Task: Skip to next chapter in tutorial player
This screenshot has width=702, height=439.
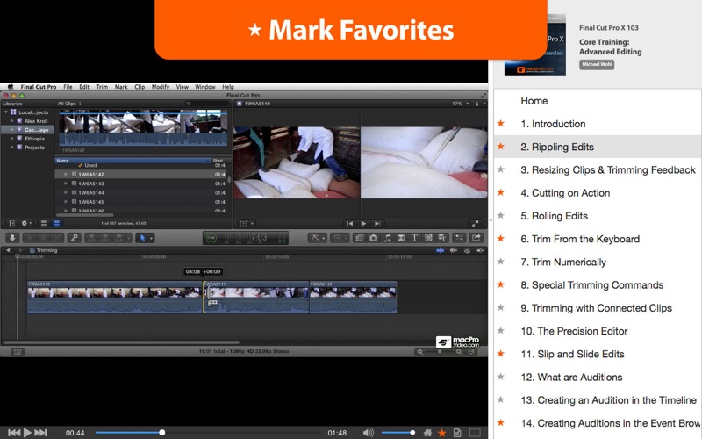Action: tap(40, 433)
